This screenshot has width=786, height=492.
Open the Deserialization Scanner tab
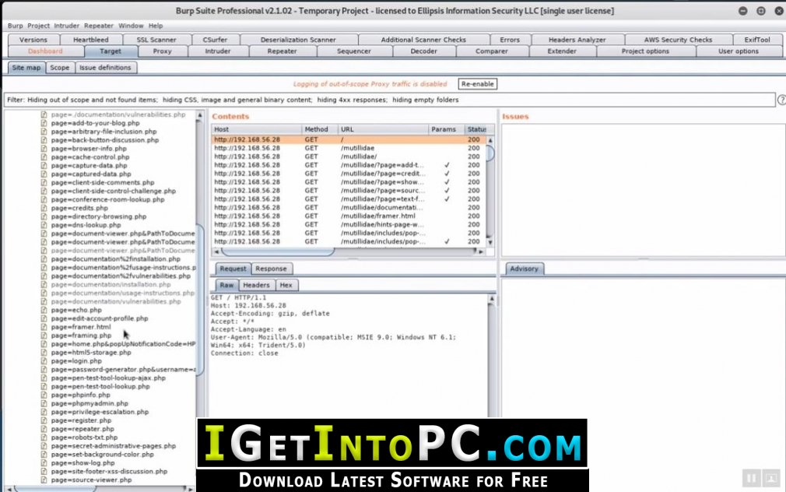[x=298, y=40]
